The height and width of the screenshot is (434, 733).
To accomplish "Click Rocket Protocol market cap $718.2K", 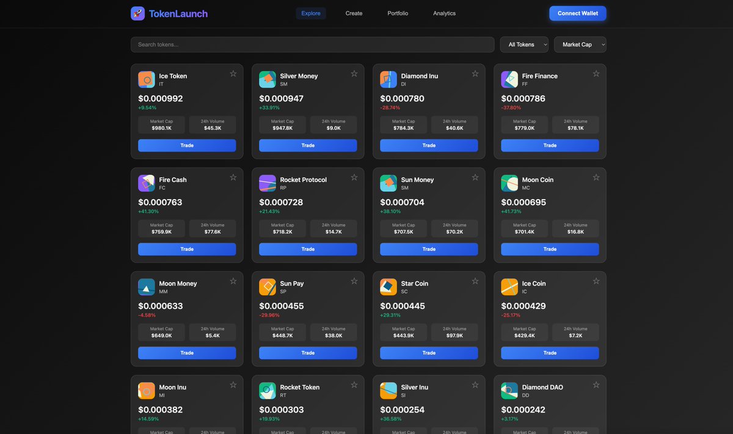I will [x=282, y=232].
